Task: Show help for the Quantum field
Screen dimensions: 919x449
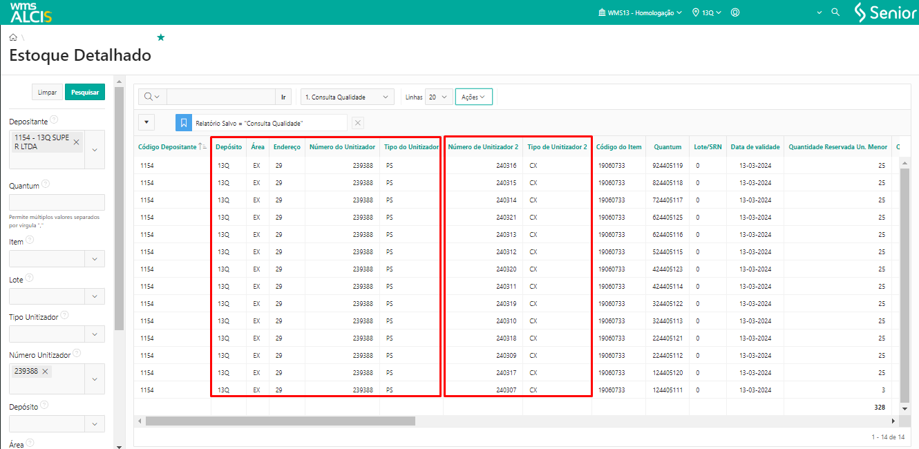Action: (x=46, y=184)
